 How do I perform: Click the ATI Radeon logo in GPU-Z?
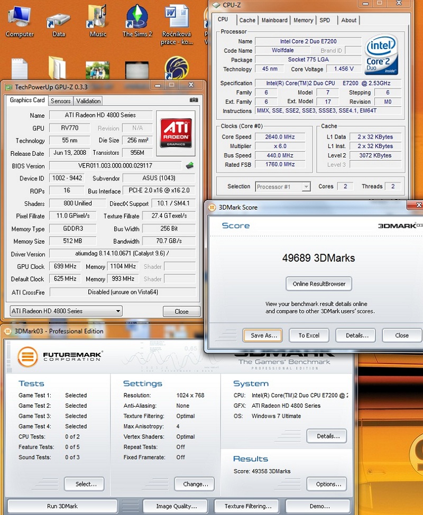point(176,133)
